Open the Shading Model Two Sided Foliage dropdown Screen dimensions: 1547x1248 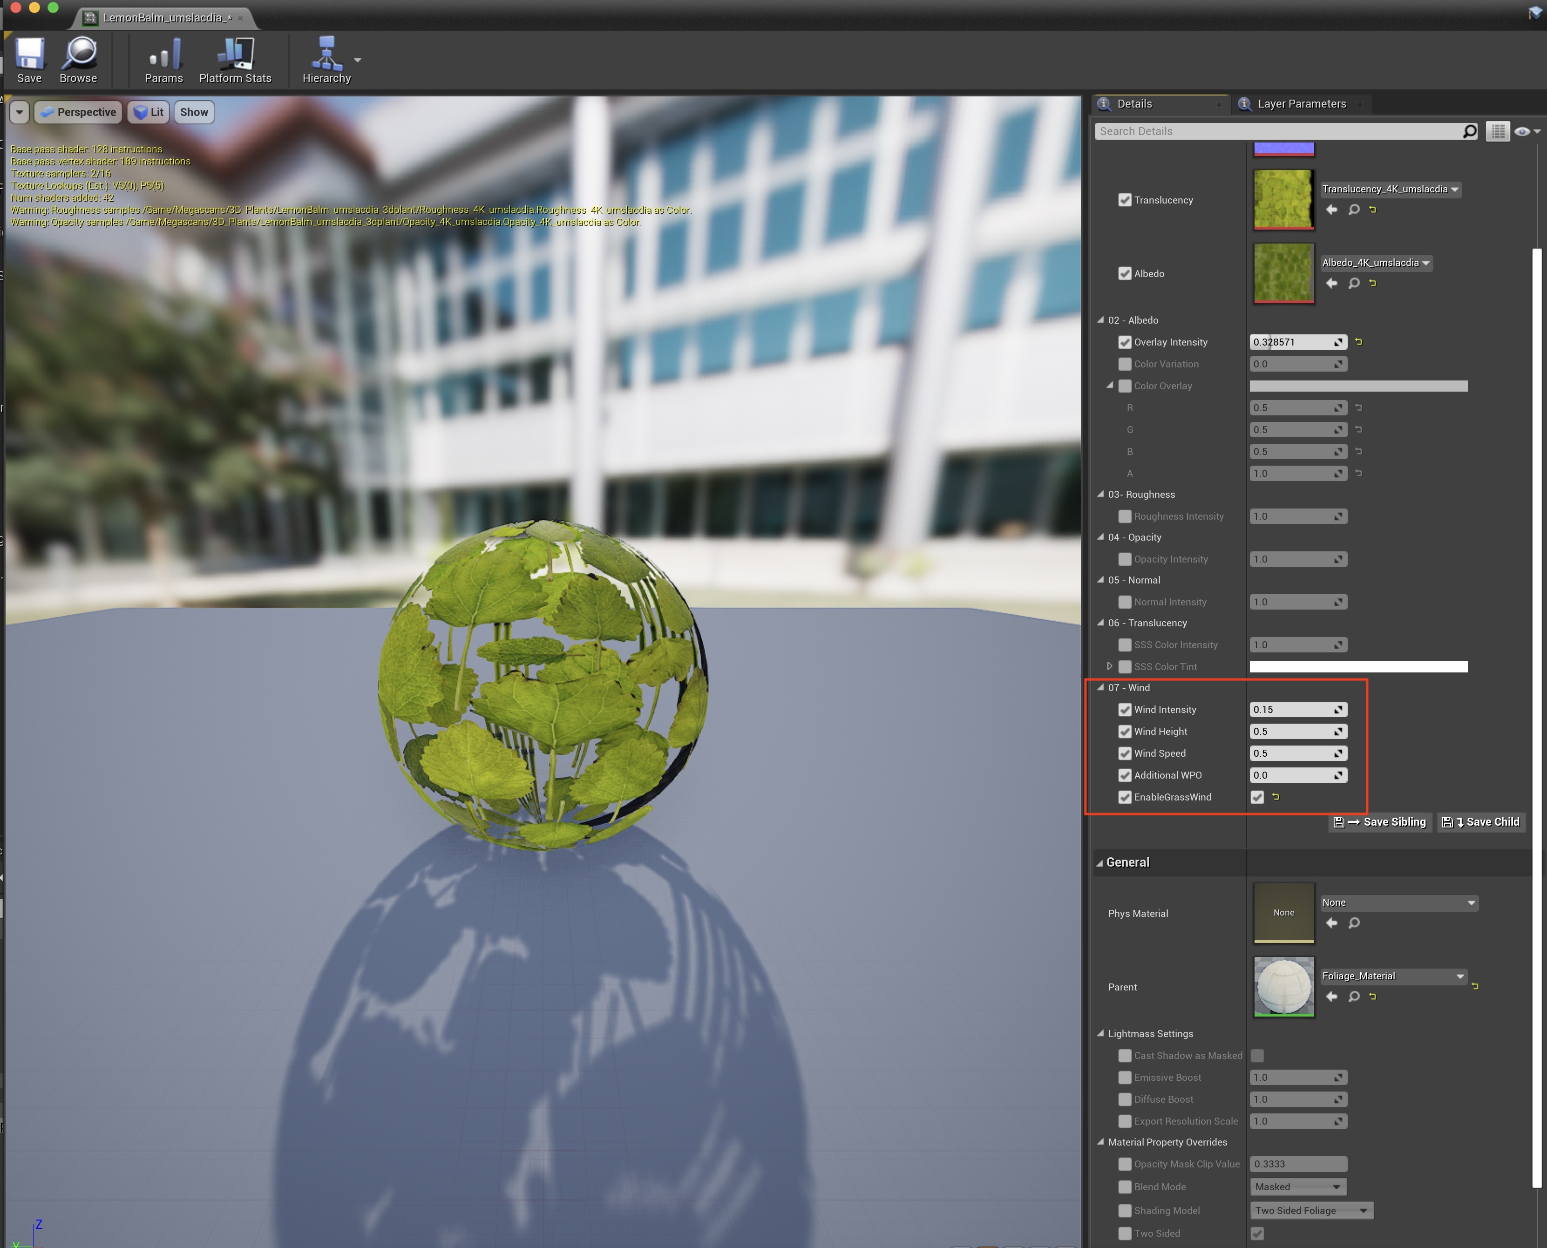tap(1312, 1211)
